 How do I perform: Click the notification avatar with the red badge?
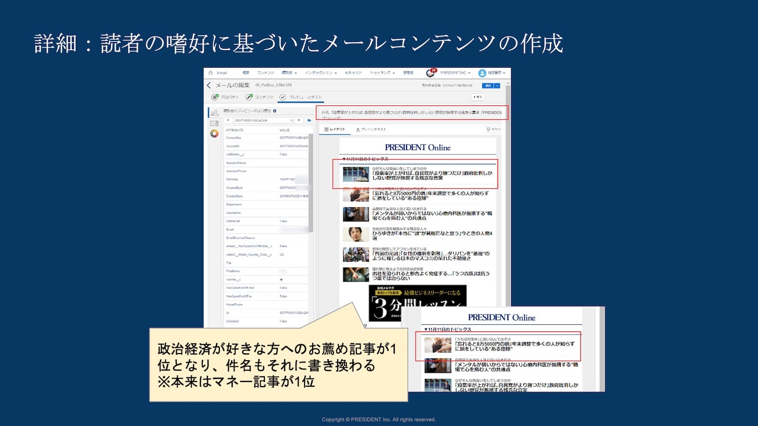(x=431, y=73)
